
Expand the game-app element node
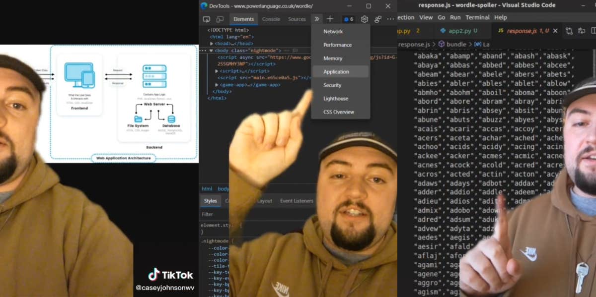coord(216,85)
